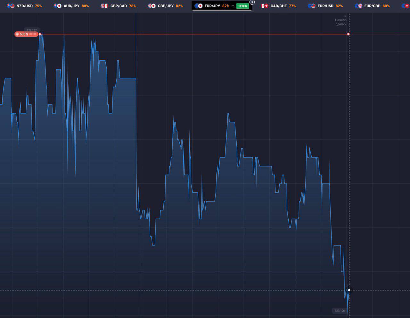Close the EUR/JPY tab with the X button

[x=252, y=2]
